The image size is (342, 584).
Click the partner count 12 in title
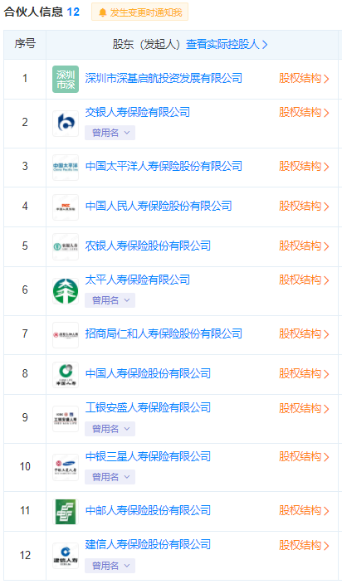coord(73,12)
